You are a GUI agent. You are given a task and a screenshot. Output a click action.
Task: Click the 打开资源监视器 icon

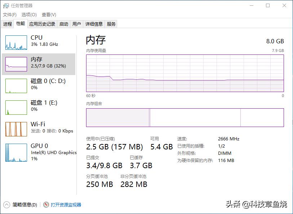(x=45, y=204)
